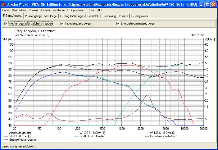Switch to the F-Gang elektr. tab
The width and height of the screenshot is (218, 150).
coord(140,16)
